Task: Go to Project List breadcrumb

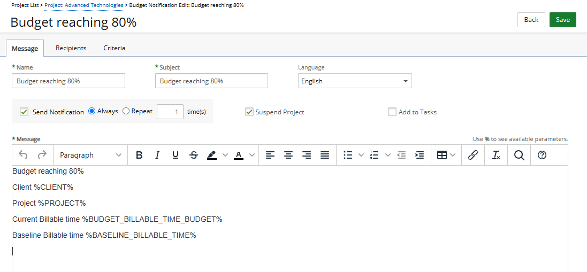Action: point(25,5)
